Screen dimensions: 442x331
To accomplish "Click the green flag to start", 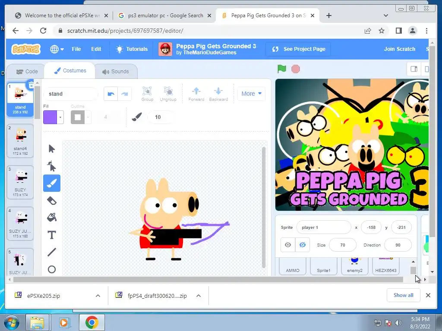I will [281, 69].
